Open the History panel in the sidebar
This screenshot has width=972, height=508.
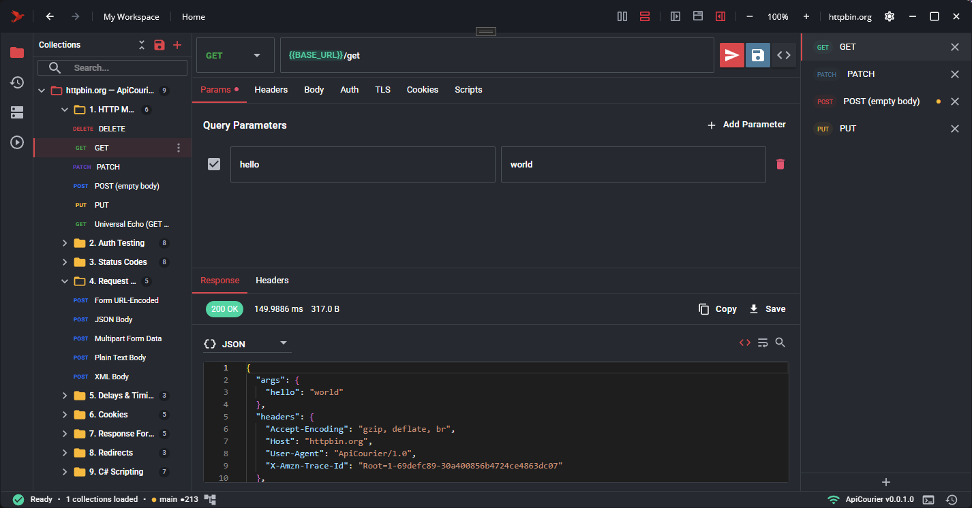(x=17, y=82)
